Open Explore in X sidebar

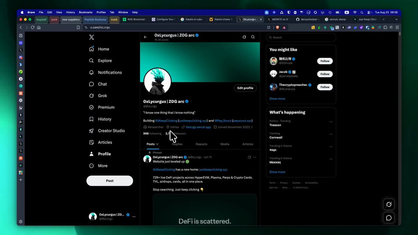(100, 61)
